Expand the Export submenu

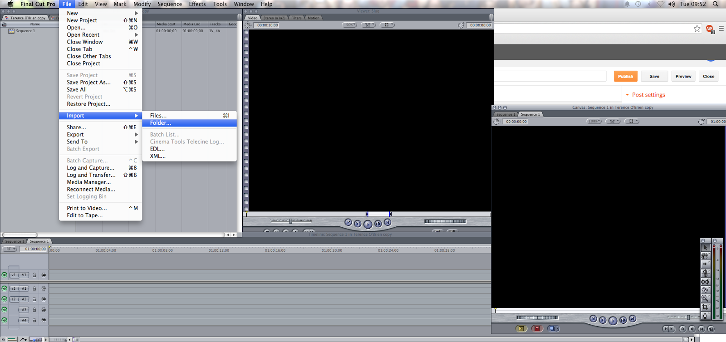tap(100, 135)
